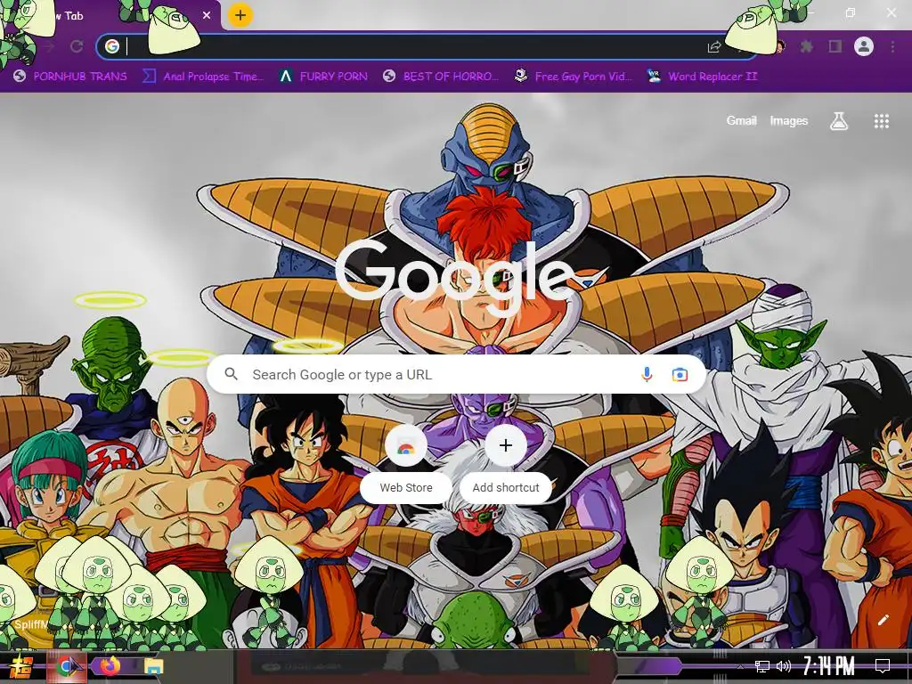Click the share page icon in address bar
Viewport: 912px width, 684px height.
(713, 47)
